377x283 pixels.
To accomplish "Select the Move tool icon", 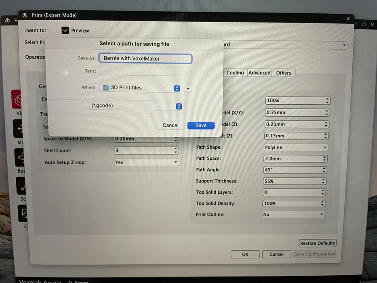I will tap(19, 129).
